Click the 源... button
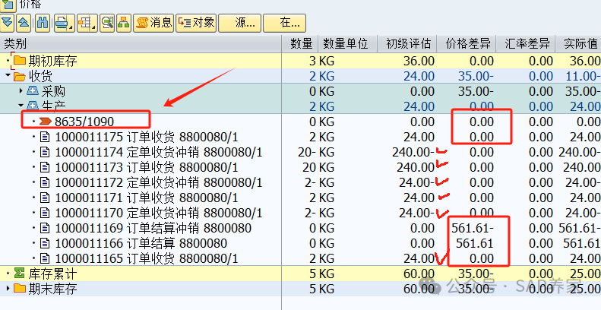 (x=240, y=23)
